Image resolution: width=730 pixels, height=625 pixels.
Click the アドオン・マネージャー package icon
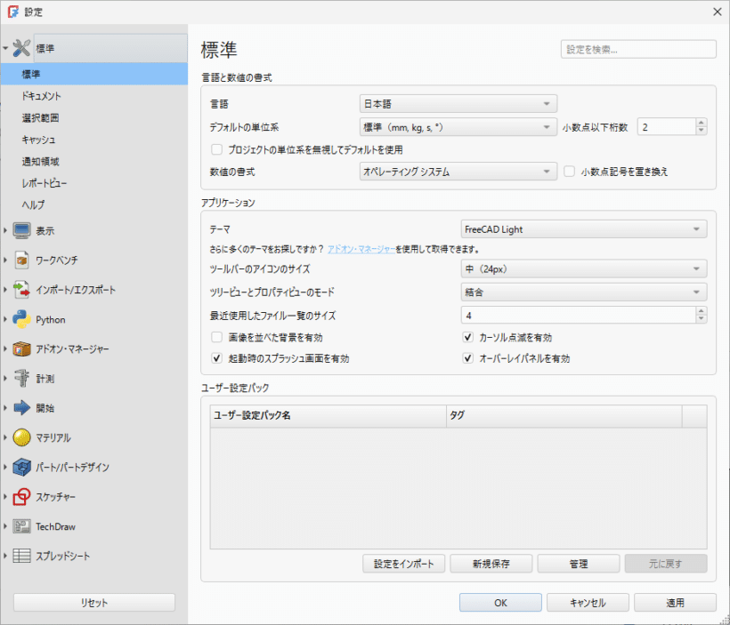pyautogui.click(x=21, y=349)
